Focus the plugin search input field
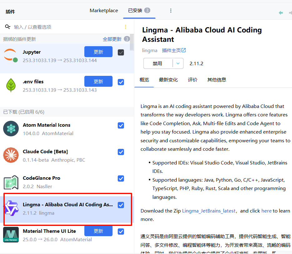This screenshot has width=292, height=254. (x=67, y=27)
